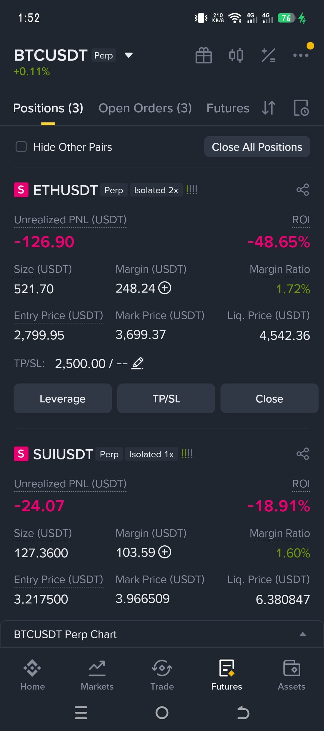Open the candlestick chart icon
The width and height of the screenshot is (324, 731).
(x=236, y=55)
